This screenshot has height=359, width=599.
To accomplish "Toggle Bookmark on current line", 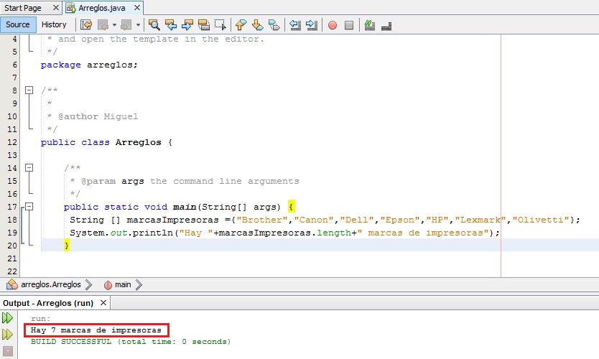I will point(274,25).
